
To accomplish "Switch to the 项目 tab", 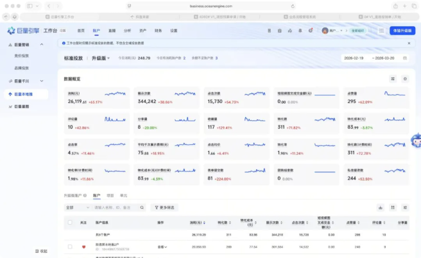I will 110,195.
